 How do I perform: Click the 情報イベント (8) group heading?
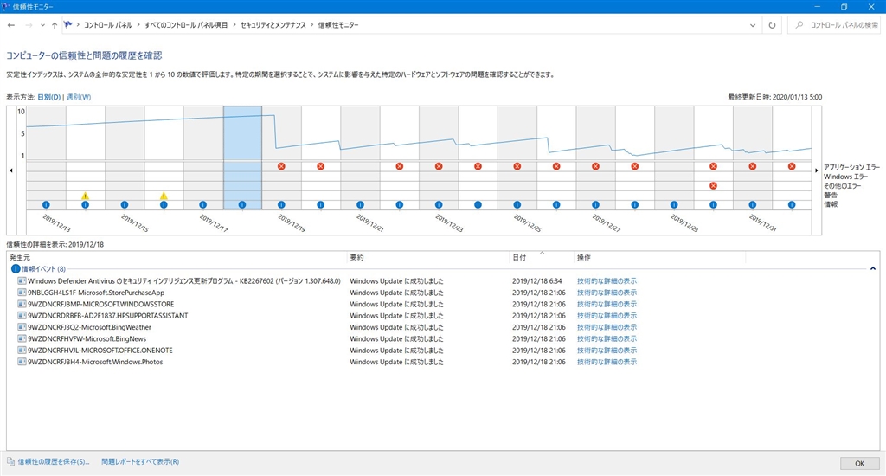(43, 269)
